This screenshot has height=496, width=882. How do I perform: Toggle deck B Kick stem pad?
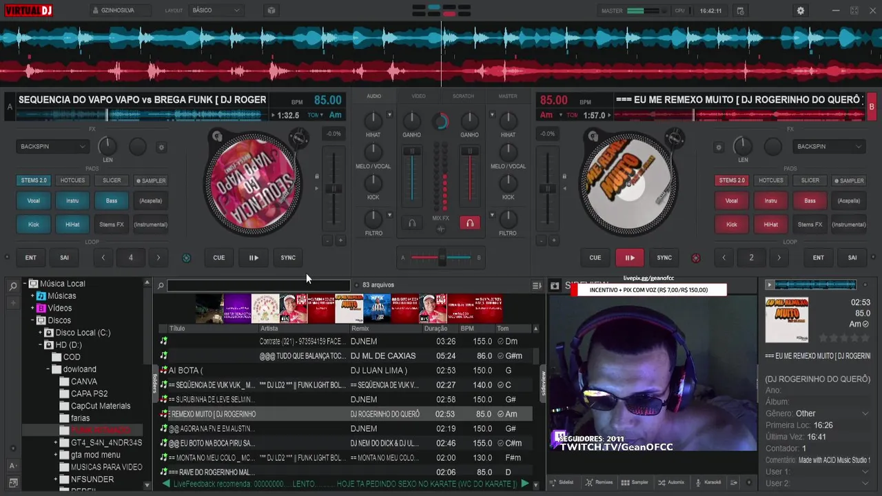pyautogui.click(x=732, y=224)
